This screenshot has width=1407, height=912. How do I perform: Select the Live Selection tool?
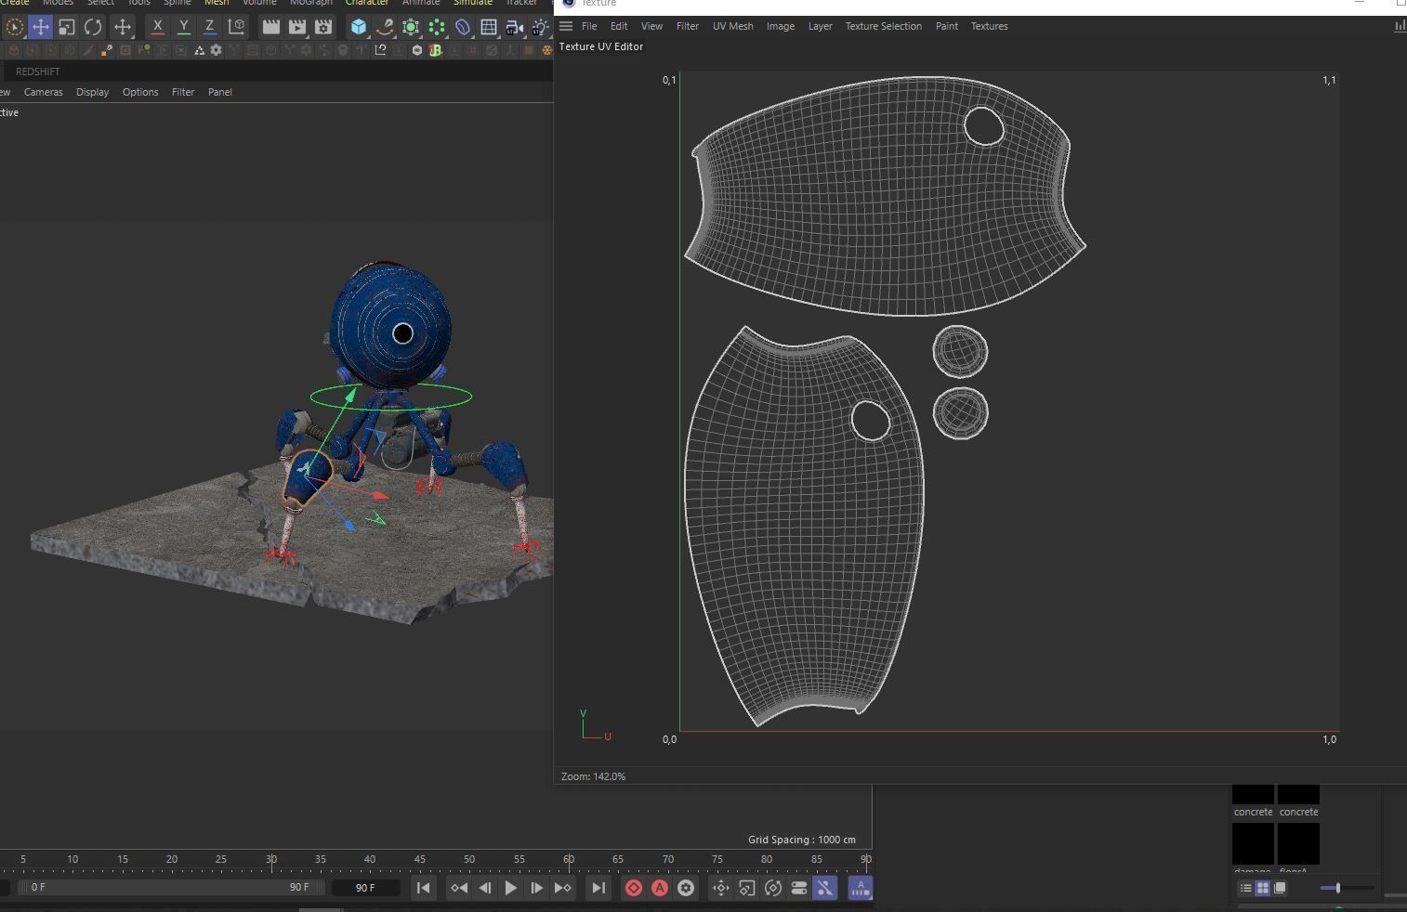pyautogui.click(x=14, y=27)
